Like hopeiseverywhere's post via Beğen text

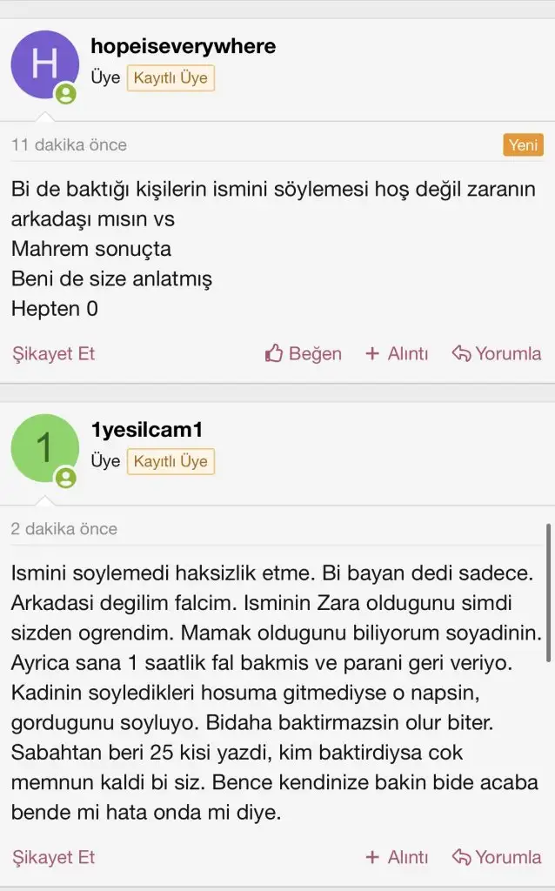click(315, 353)
